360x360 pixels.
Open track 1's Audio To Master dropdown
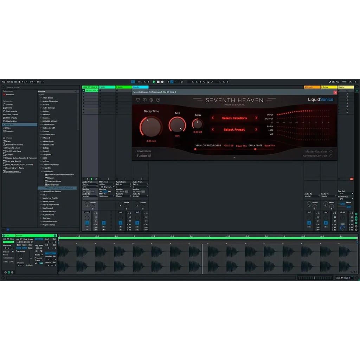click(90, 196)
